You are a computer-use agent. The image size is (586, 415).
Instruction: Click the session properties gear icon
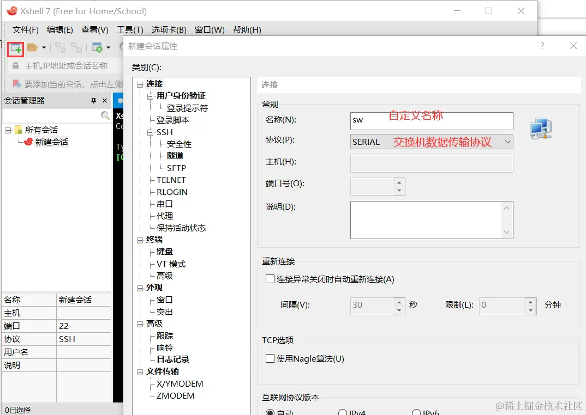point(97,48)
